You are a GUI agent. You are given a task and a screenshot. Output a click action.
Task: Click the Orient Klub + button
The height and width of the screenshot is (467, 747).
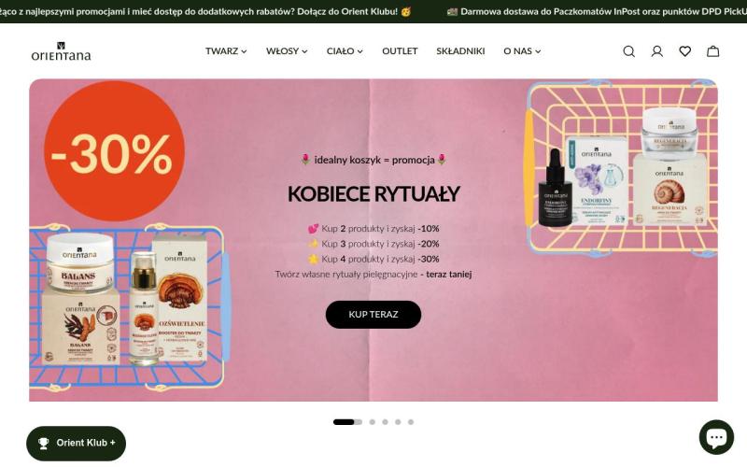[77, 443]
